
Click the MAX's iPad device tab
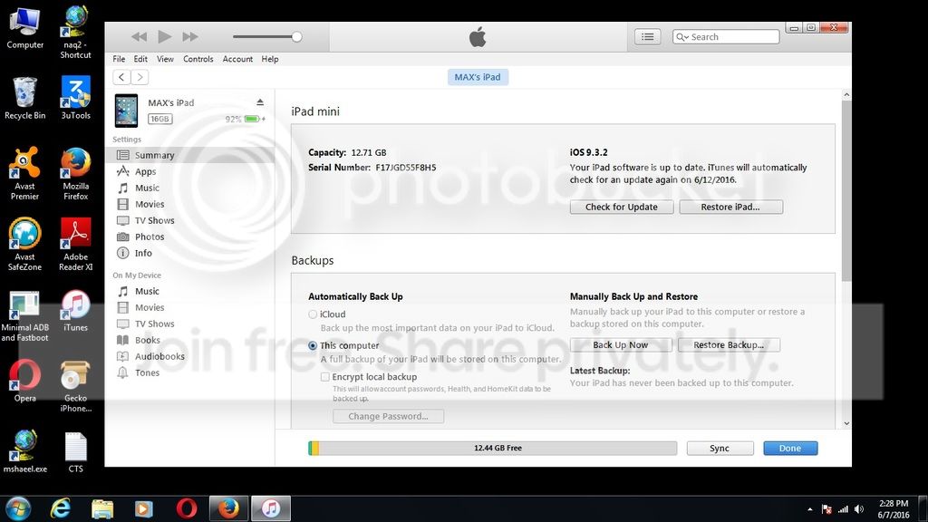pyautogui.click(x=478, y=77)
